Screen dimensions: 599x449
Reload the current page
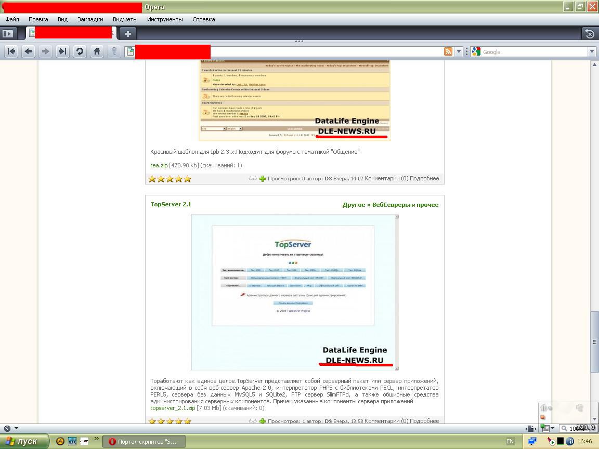tap(80, 51)
